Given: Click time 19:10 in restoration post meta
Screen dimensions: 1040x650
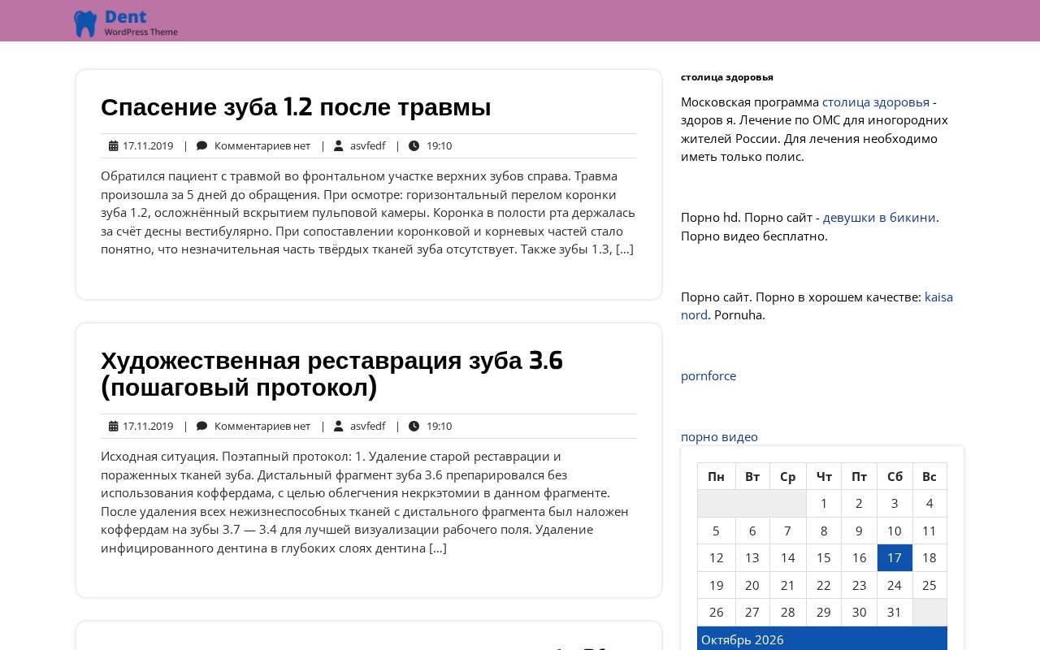Looking at the screenshot, I should tap(439, 427).
